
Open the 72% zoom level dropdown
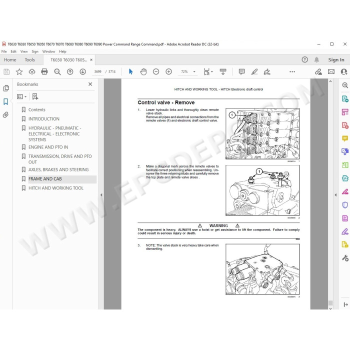[x=194, y=71]
